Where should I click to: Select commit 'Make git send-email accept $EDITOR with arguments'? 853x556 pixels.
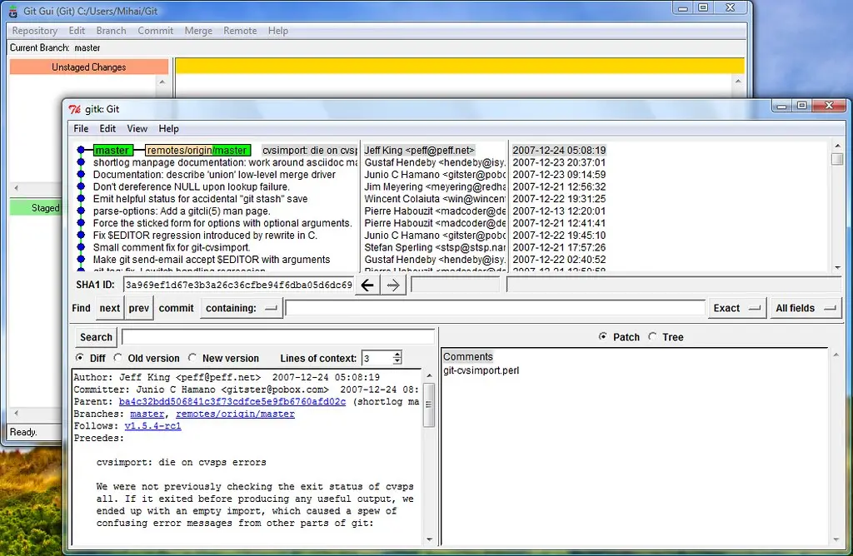tap(212, 259)
